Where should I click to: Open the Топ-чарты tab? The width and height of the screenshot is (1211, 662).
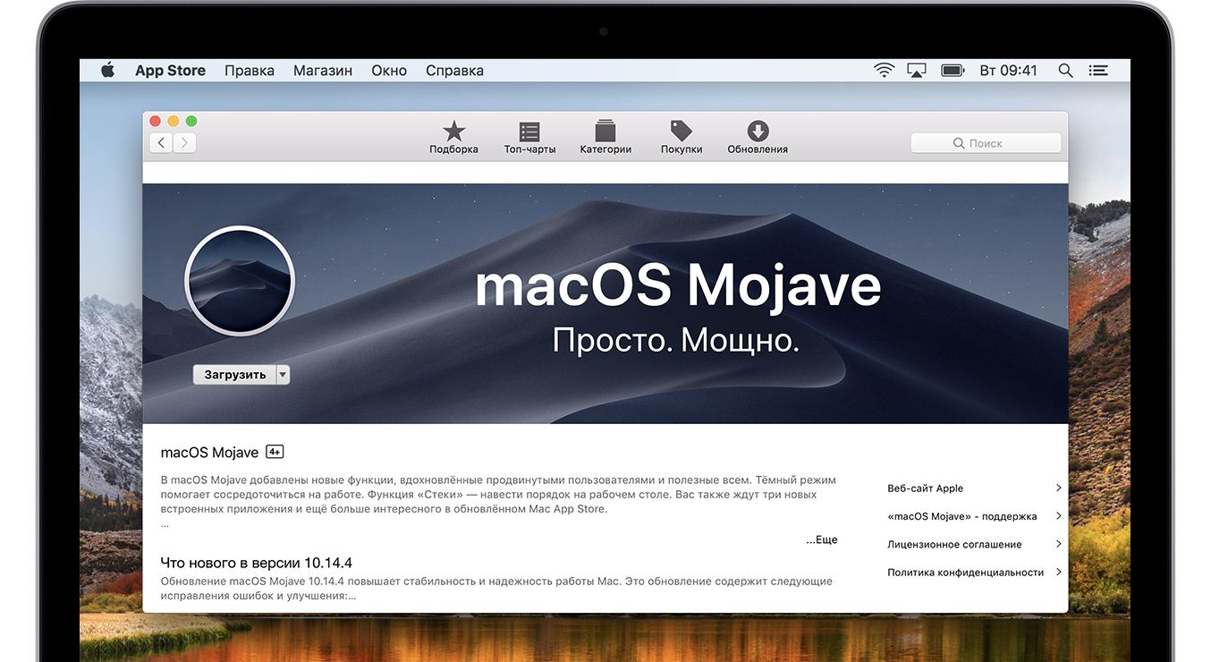tap(529, 138)
